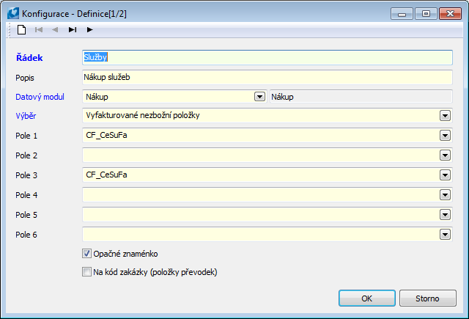This screenshot has width=469, height=319.
Task: Go to the next record
Action: tap(89, 29)
